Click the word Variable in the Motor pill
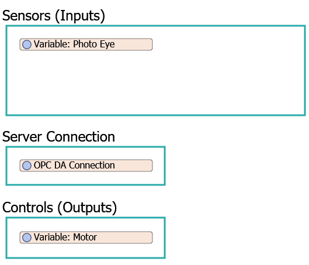 (x=51, y=237)
